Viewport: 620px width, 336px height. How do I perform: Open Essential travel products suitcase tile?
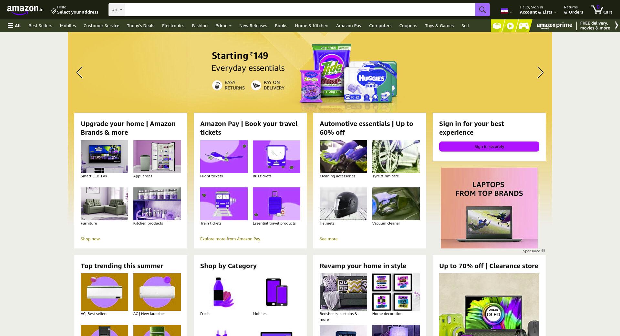[x=276, y=204]
